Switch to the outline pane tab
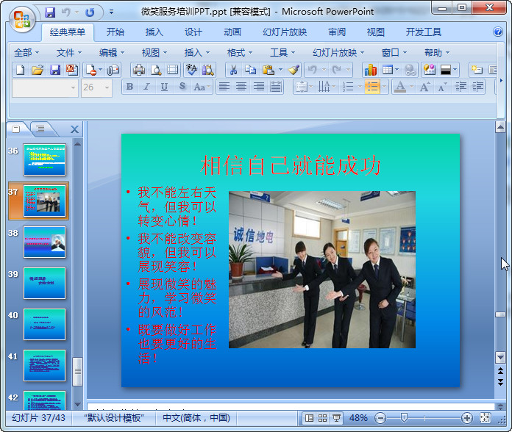 pyautogui.click(x=40, y=129)
